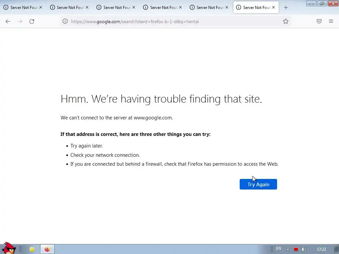Close the first Server Not Found tab

(x=41, y=7)
